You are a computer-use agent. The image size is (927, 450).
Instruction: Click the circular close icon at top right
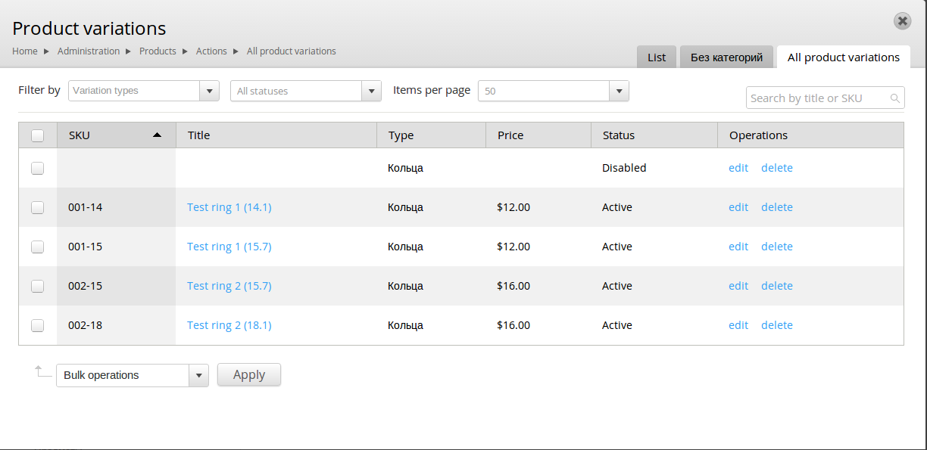[x=902, y=21]
